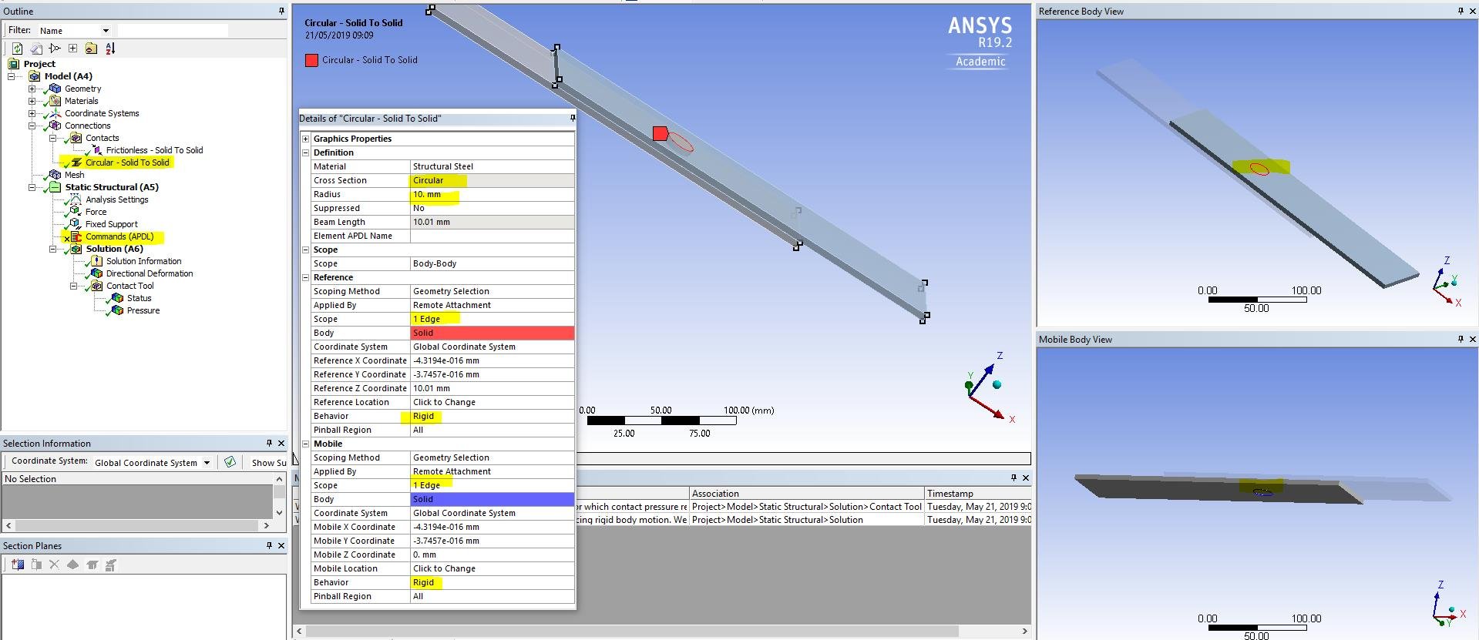Viewport: 1479px width, 640px height.
Task: Click the blue Mobile Body Solid field
Action: pos(492,499)
